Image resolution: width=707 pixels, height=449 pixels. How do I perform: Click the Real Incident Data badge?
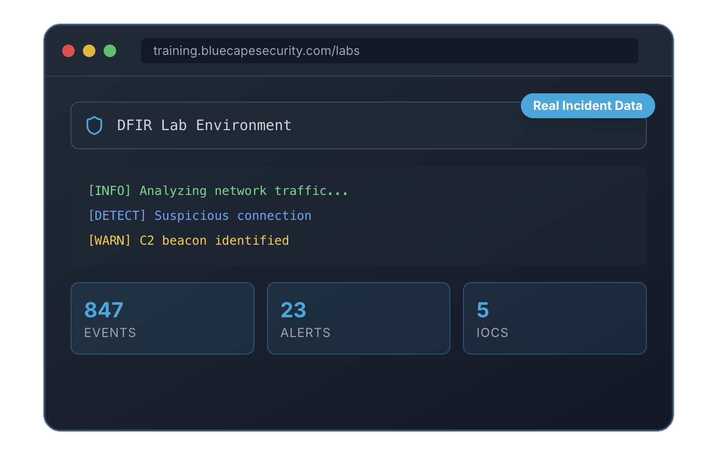(587, 106)
